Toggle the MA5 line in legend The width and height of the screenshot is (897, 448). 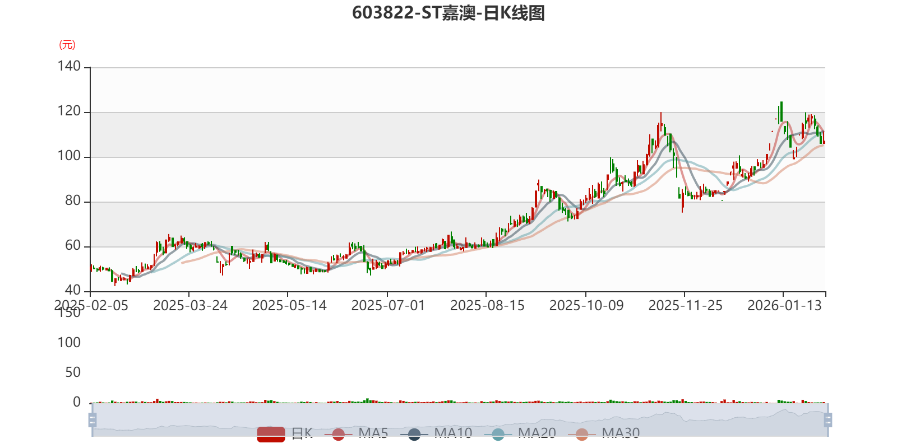click(356, 433)
